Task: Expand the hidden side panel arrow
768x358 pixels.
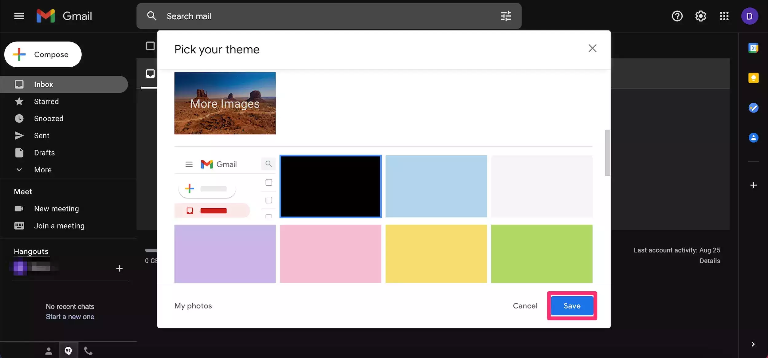Action: pos(753,344)
